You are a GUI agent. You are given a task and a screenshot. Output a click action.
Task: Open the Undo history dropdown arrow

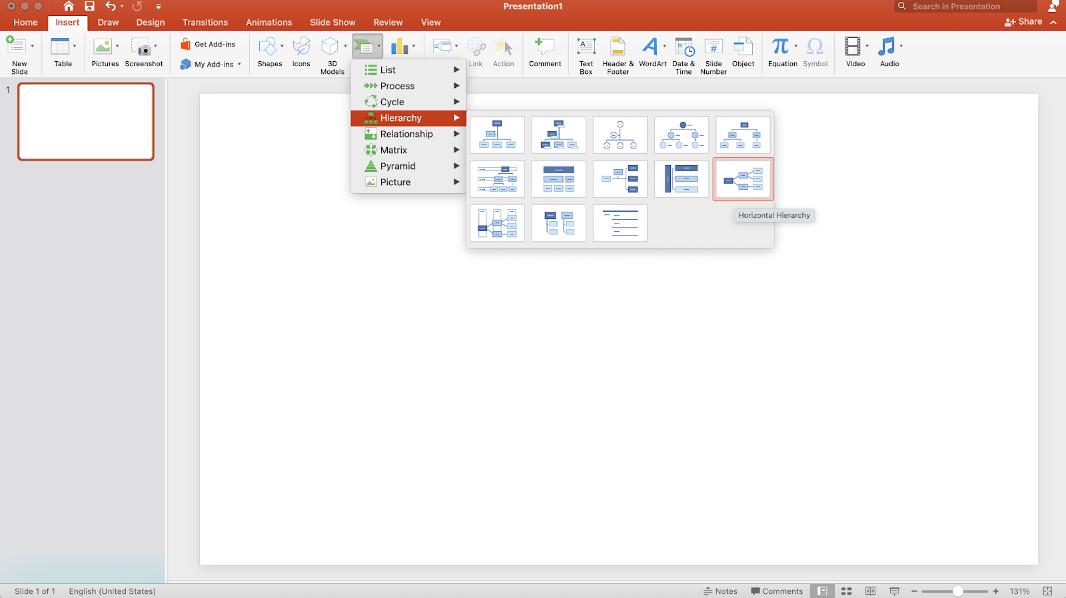pos(122,7)
